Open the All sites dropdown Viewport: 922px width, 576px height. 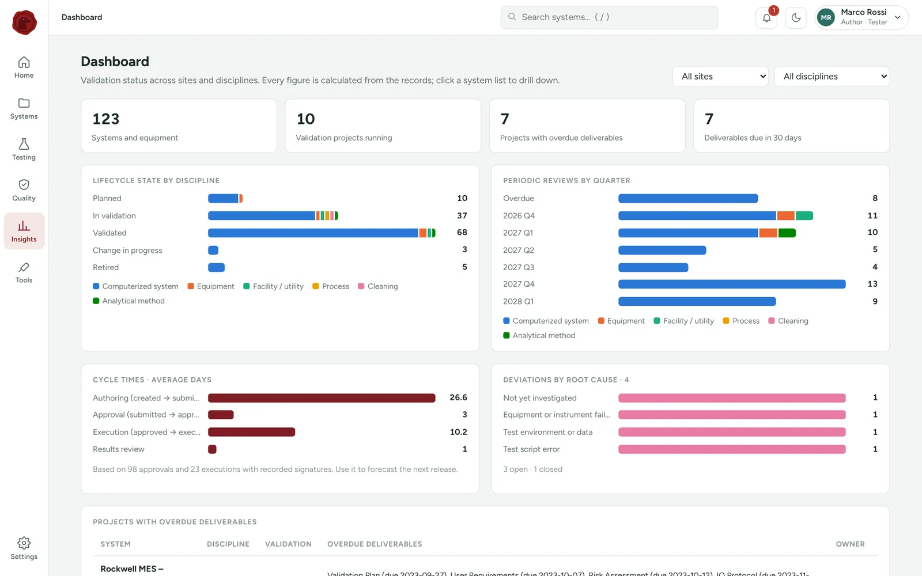pyautogui.click(x=720, y=77)
